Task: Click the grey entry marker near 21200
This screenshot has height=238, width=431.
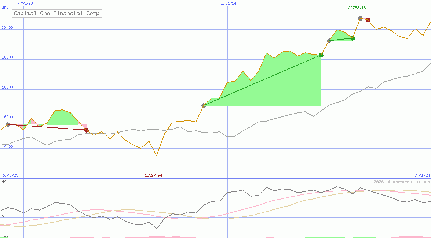Action: 329,41
